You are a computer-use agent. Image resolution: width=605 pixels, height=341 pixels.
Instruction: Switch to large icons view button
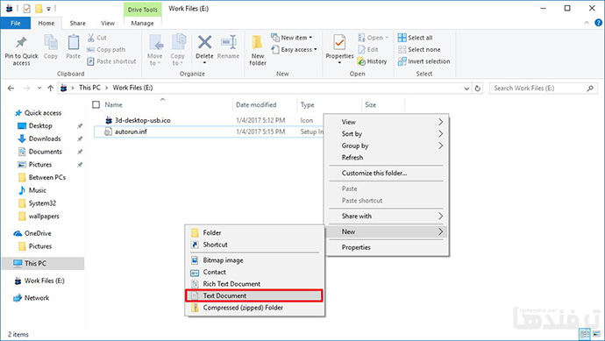pos(597,334)
